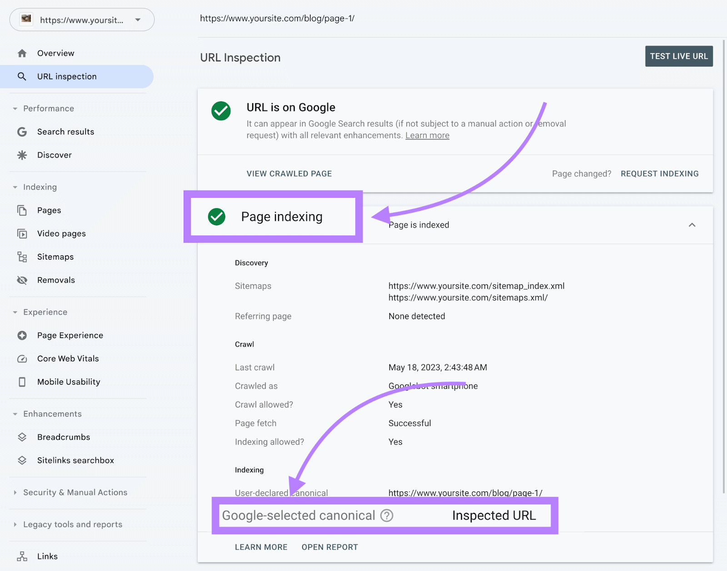Click None detected referring page value
Image resolution: width=727 pixels, height=571 pixels.
coord(417,316)
